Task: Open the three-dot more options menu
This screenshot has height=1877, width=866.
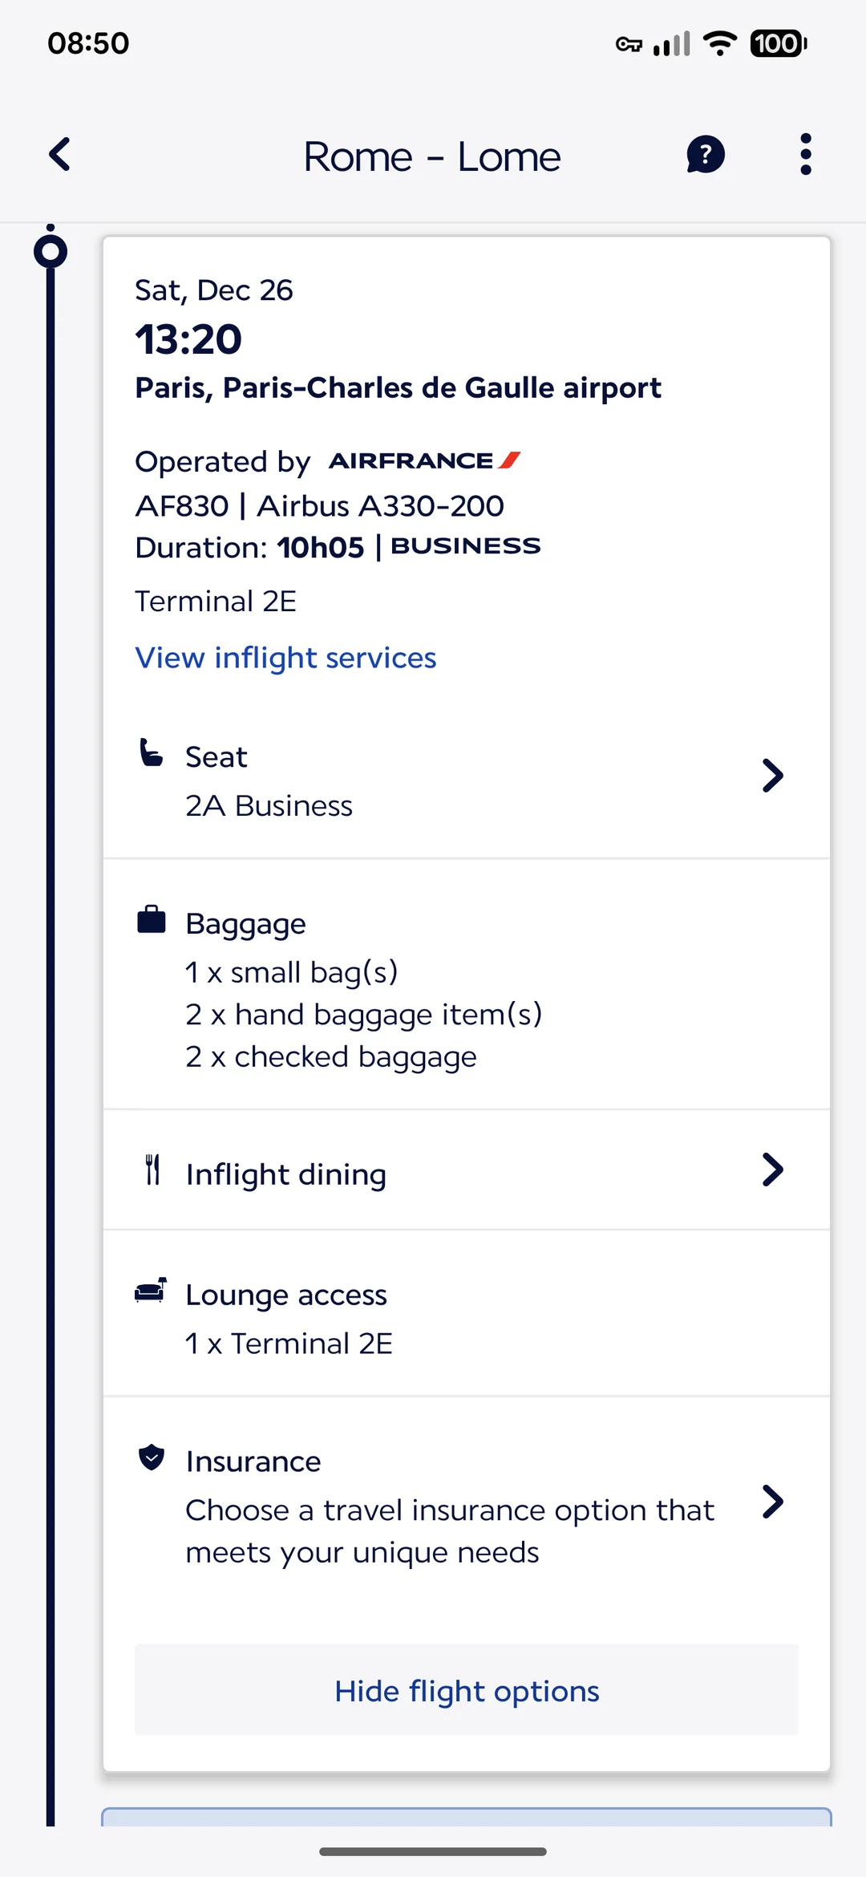Action: (805, 154)
